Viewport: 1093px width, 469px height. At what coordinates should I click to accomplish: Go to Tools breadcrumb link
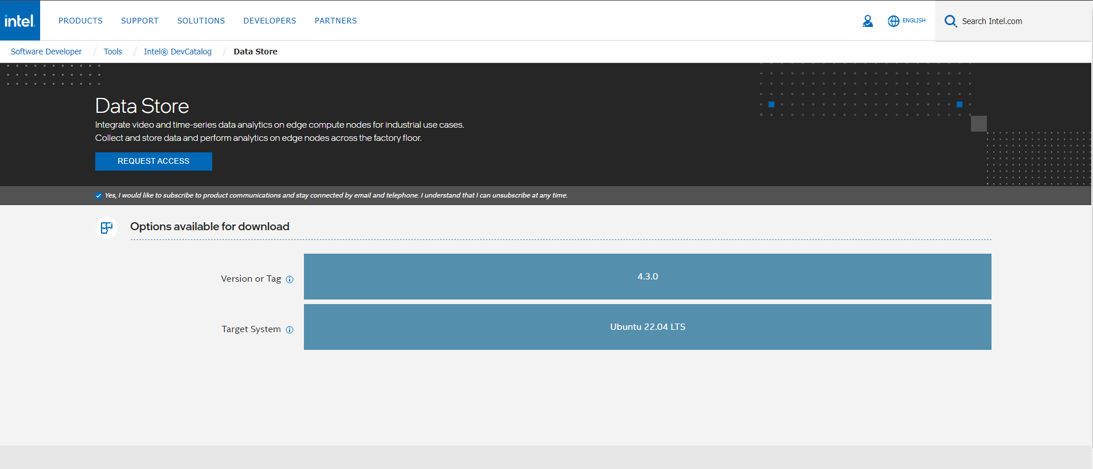[x=113, y=52]
